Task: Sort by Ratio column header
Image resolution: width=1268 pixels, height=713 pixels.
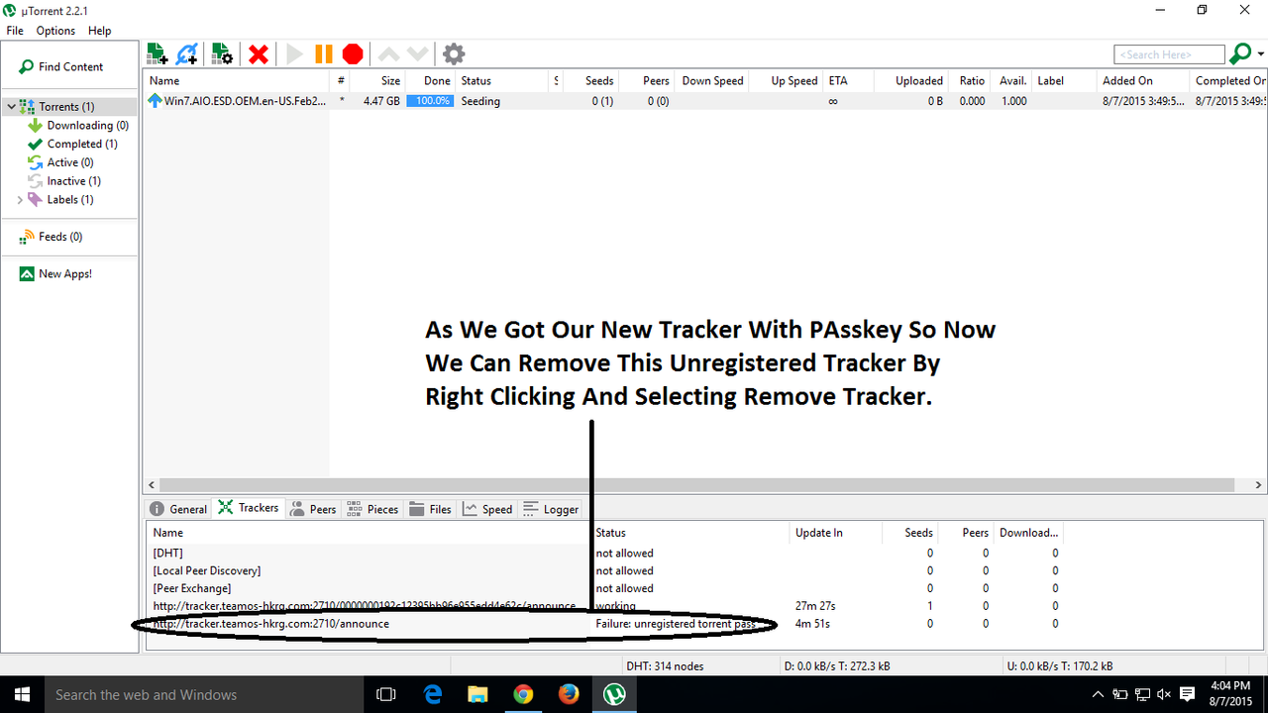Action: [971, 81]
